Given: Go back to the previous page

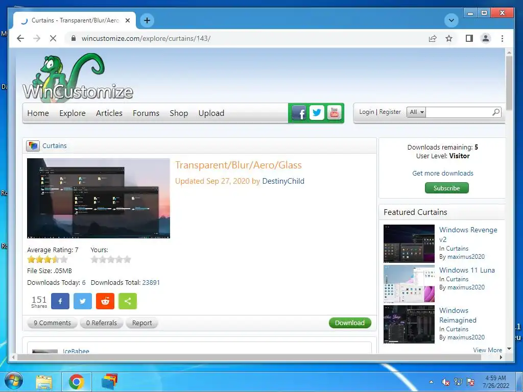Looking at the screenshot, I should [20, 38].
